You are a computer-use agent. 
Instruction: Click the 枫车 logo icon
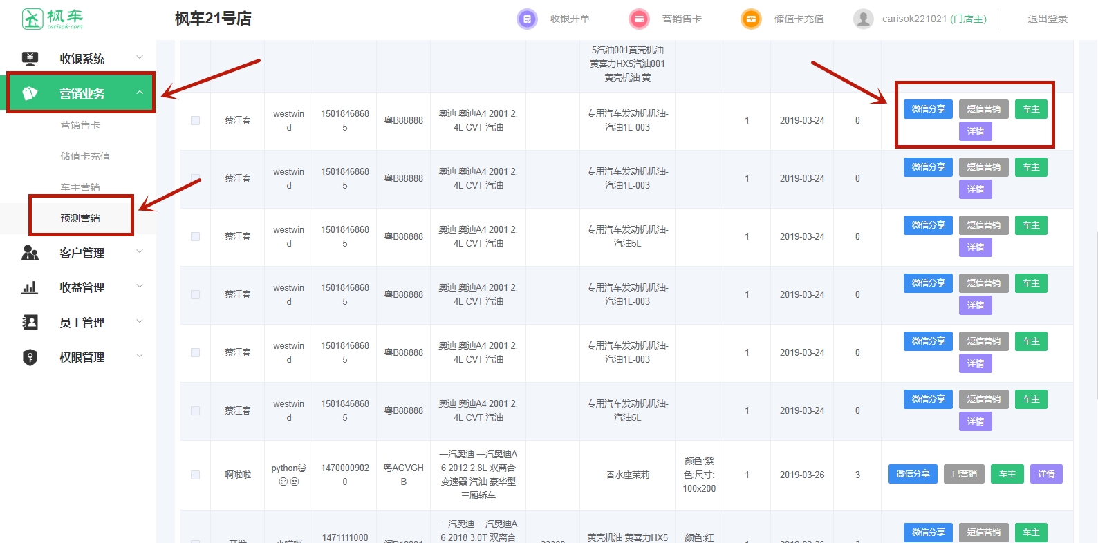click(32, 19)
